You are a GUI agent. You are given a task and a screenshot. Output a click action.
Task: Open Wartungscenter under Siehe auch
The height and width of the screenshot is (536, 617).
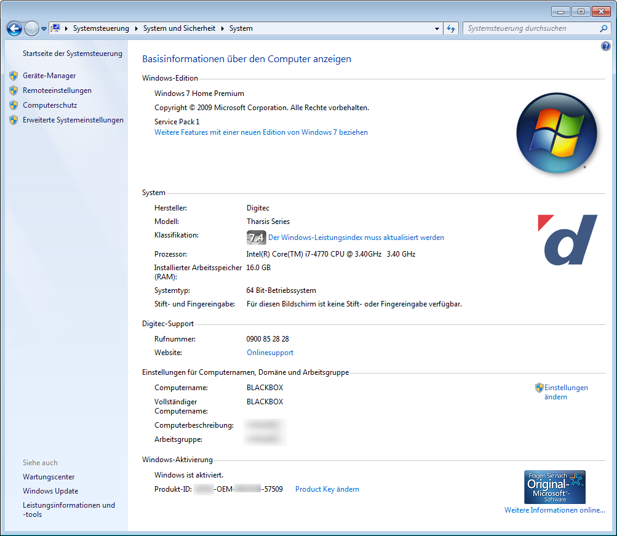tap(49, 477)
